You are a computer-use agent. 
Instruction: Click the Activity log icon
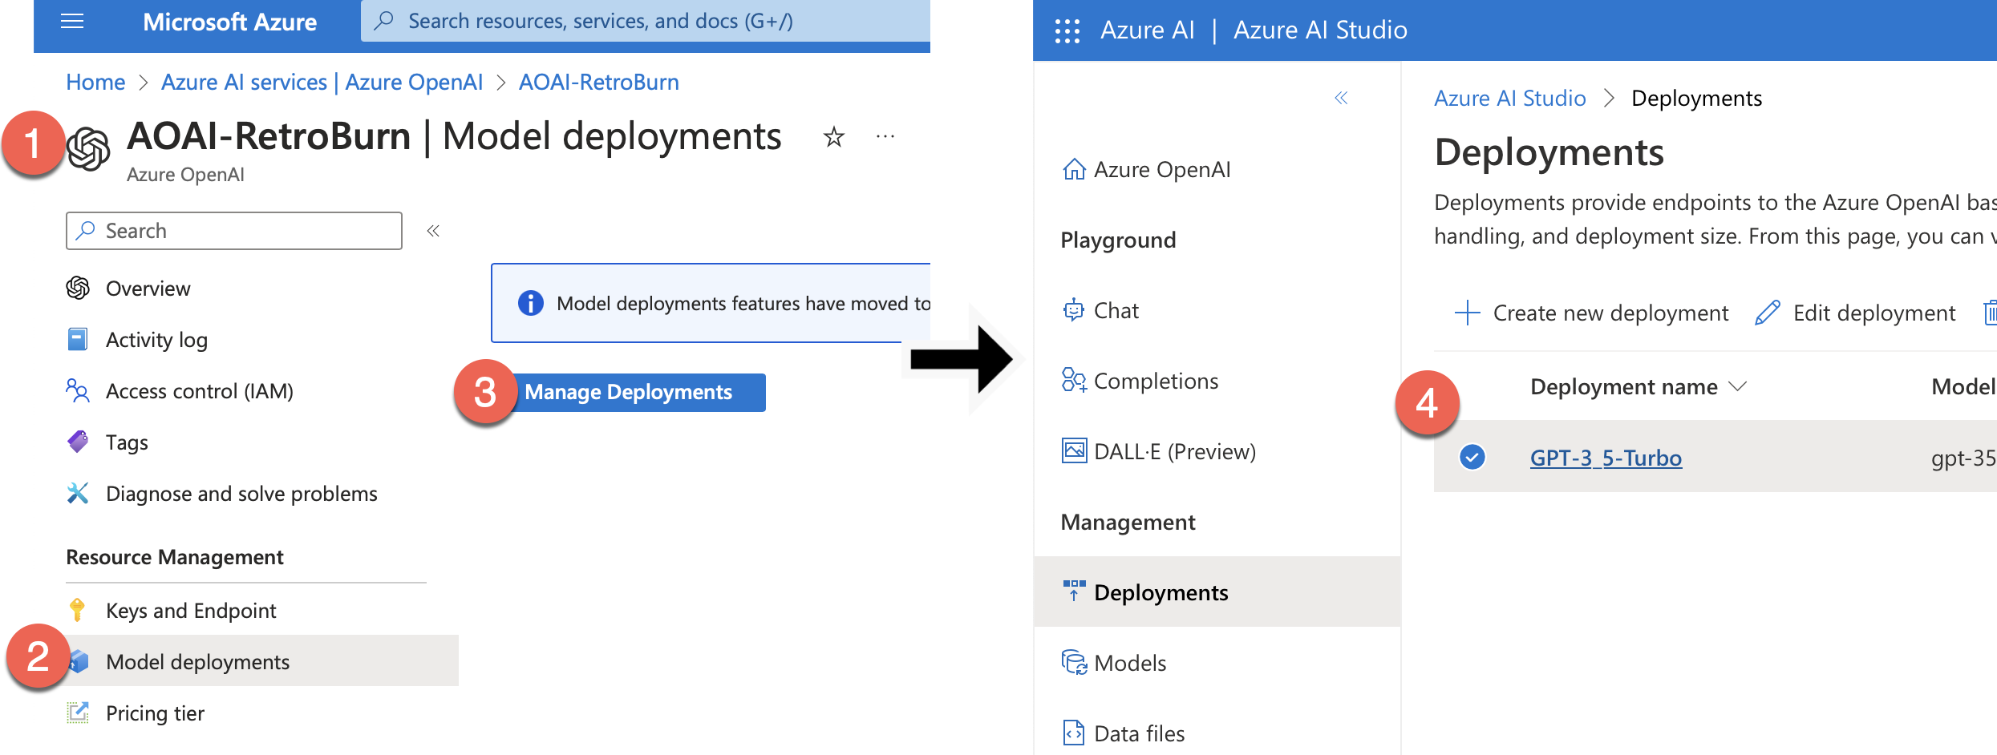tap(78, 339)
